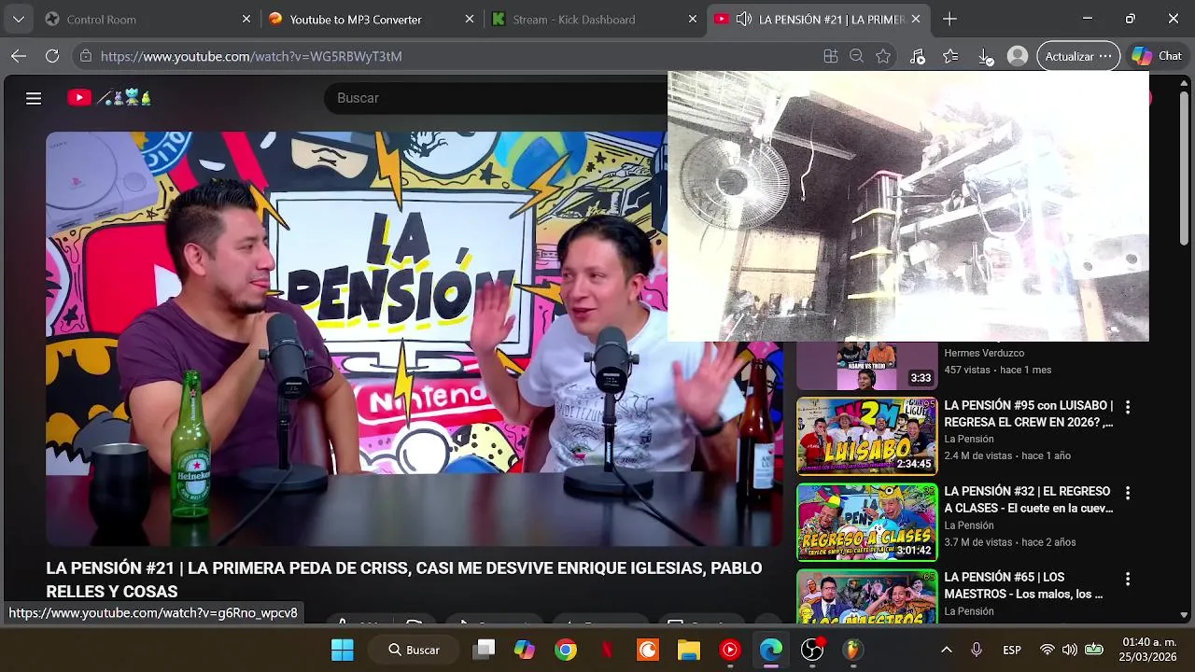This screenshot has width=1195, height=672.
Task: Open options menu for LA PENSIÓN #65
Action: (1128, 579)
